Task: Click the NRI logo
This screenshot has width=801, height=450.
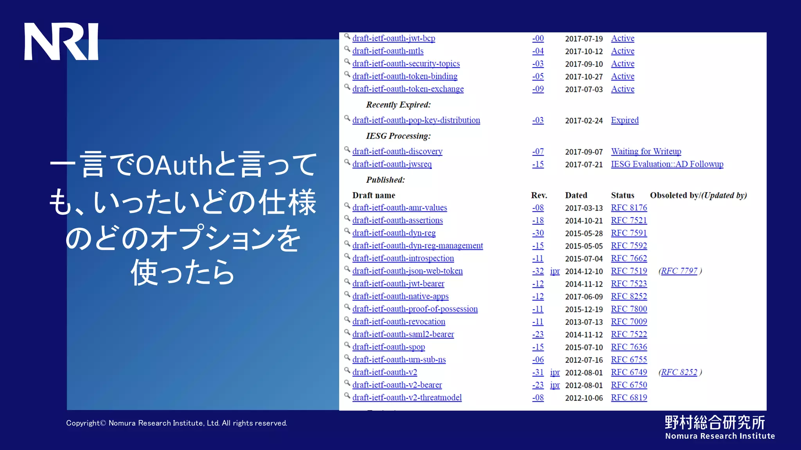Action: point(61,41)
